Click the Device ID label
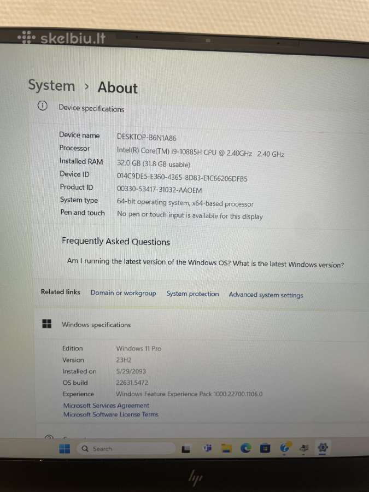The height and width of the screenshot is (492, 369). pyautogui.click(x=75, y=174)
